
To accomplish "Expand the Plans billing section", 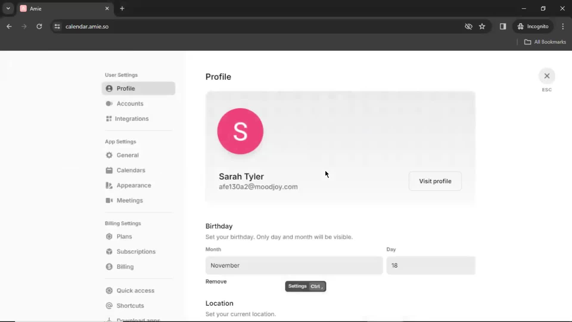I will (x=124, y=236).
